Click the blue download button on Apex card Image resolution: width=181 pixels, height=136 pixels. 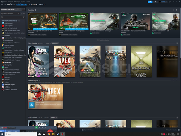pyautogui.click(x=32, y=105)
